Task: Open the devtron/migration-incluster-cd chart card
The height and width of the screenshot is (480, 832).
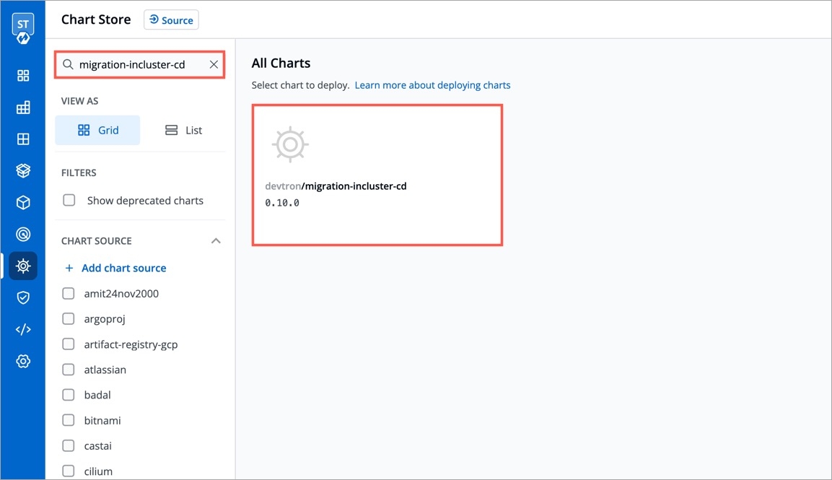Action: pos(377,175)
